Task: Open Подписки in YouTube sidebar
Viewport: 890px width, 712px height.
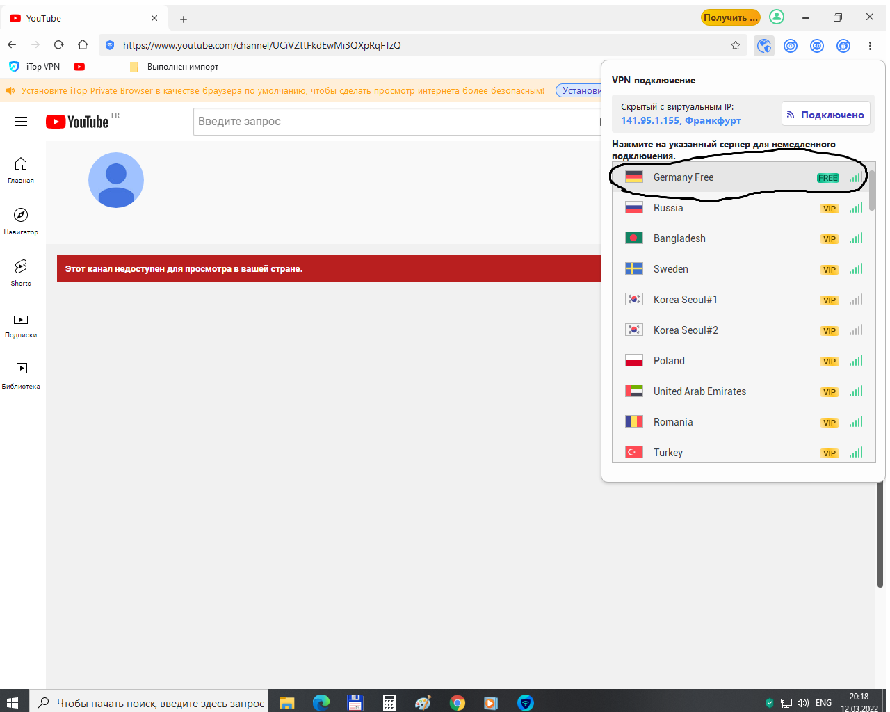Action: tap(21, 325)
